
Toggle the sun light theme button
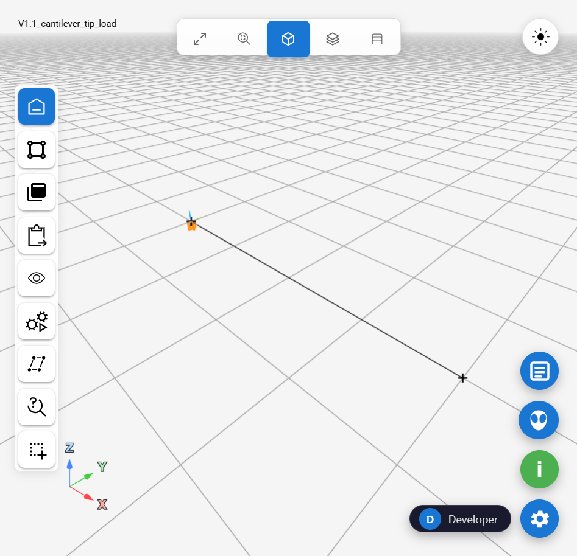540,36
